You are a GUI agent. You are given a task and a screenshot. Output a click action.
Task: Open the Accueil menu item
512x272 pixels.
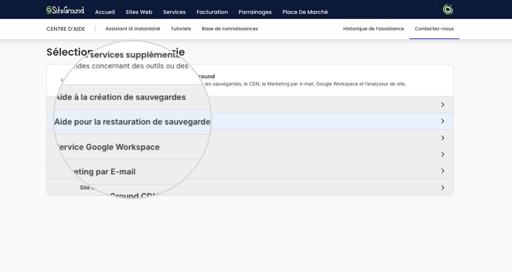tap(105, 12)
